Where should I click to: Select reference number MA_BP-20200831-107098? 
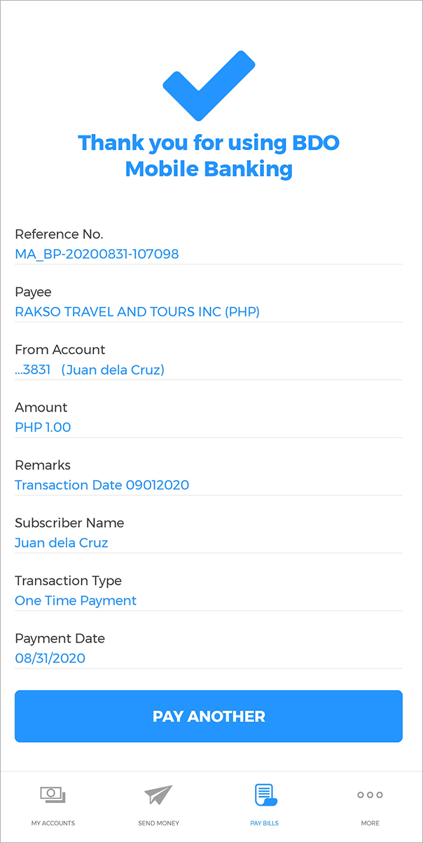(x=97, y=254)
